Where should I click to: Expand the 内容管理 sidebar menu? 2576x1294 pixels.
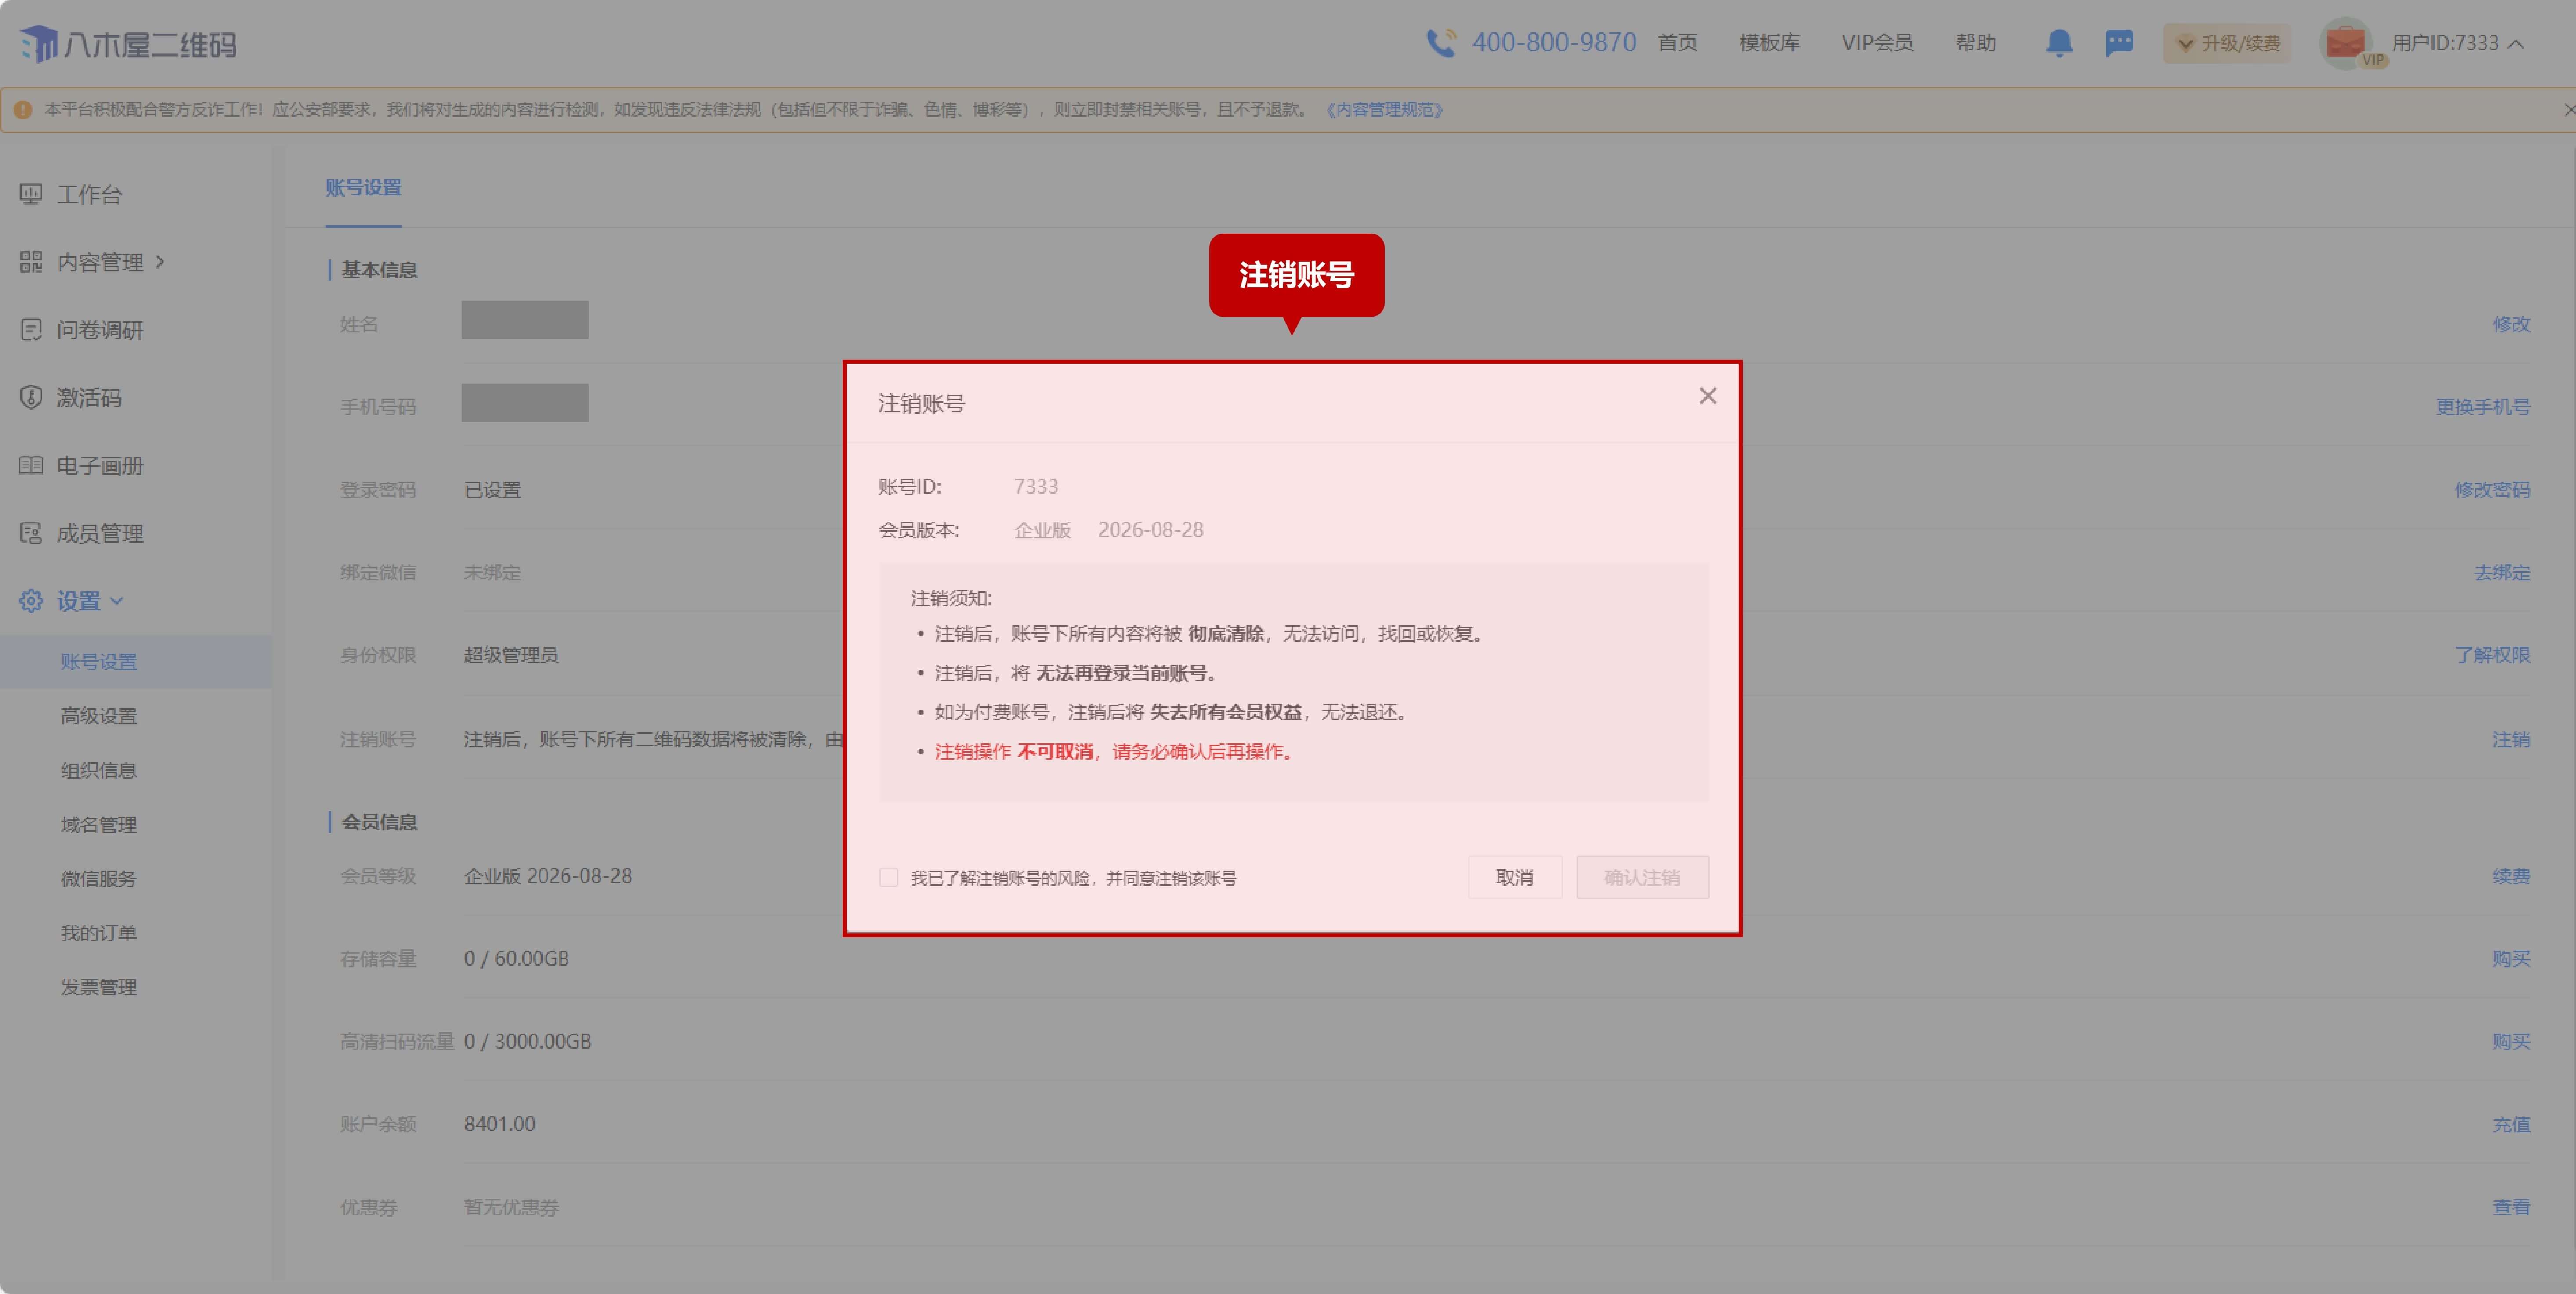click(100, 262)
